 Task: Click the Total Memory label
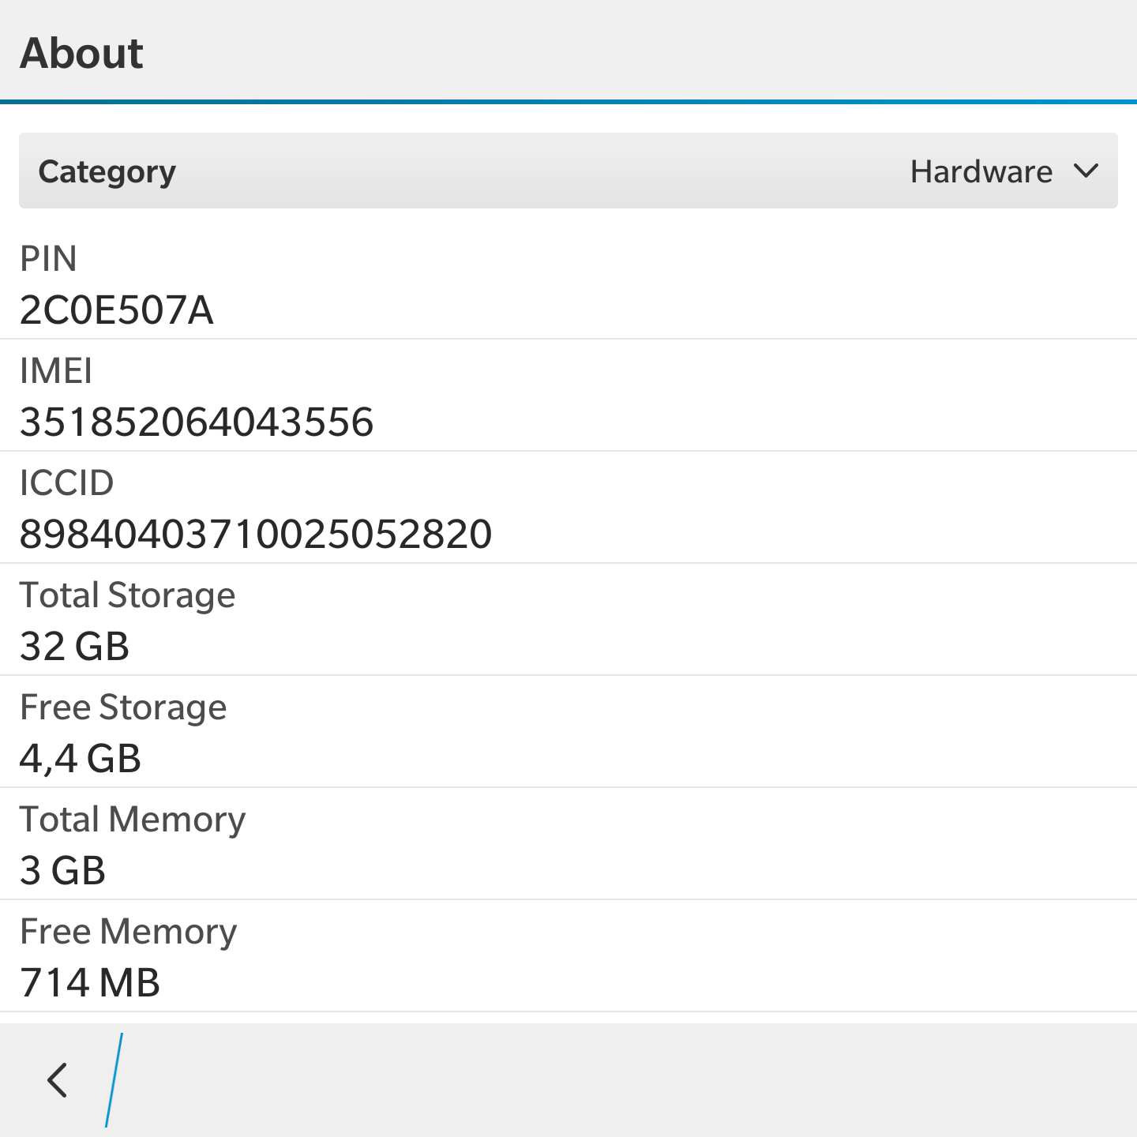pyautogui.click(x=133, y=820)
